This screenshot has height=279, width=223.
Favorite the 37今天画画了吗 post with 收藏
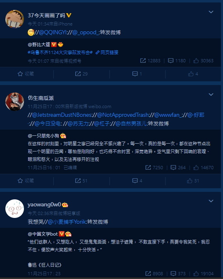pyautogui.click(x=26, y=74)
